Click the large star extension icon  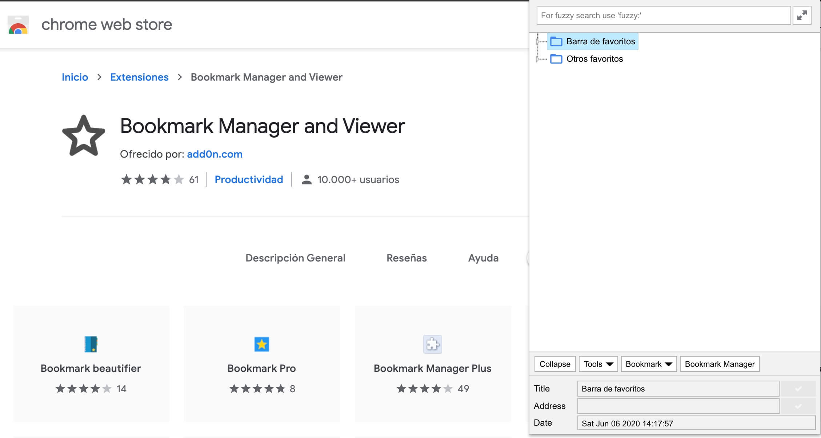[84, 136]
